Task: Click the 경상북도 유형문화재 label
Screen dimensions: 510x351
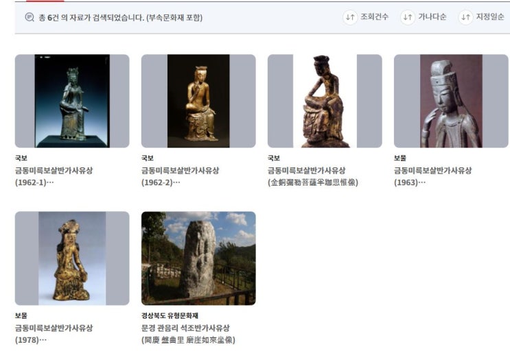Action: 170,315
